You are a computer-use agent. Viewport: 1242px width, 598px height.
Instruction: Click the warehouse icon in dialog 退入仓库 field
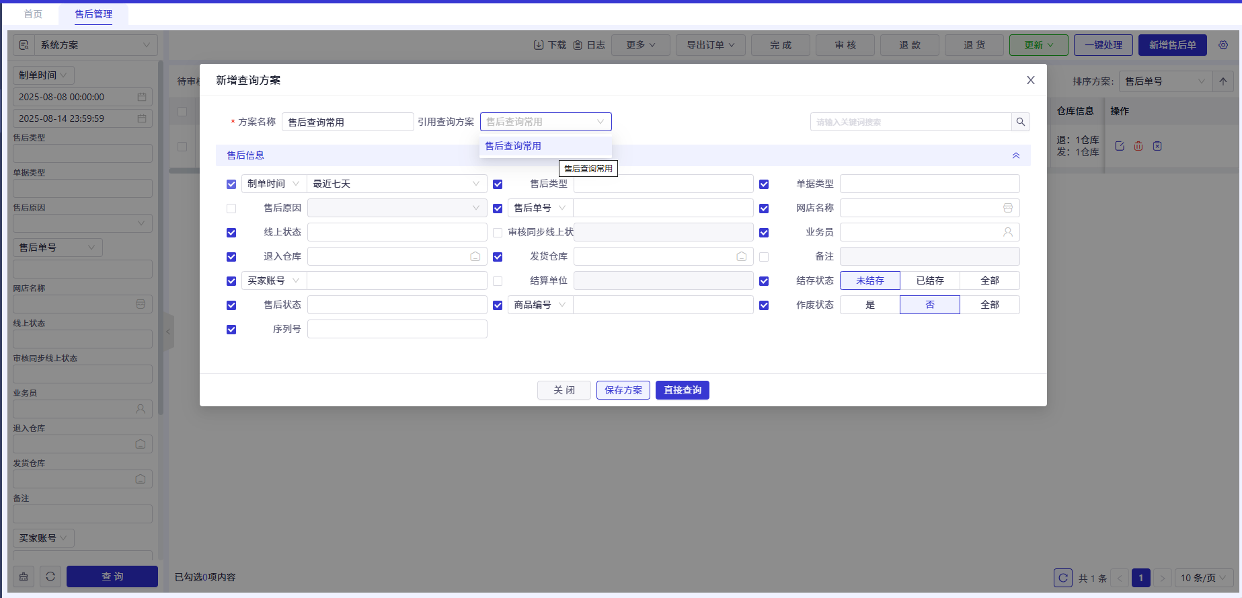click(x=475, y=256)
